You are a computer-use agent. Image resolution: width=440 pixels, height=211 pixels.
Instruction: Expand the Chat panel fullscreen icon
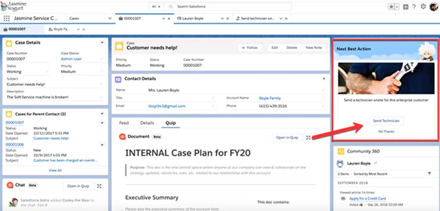(99, 186)
